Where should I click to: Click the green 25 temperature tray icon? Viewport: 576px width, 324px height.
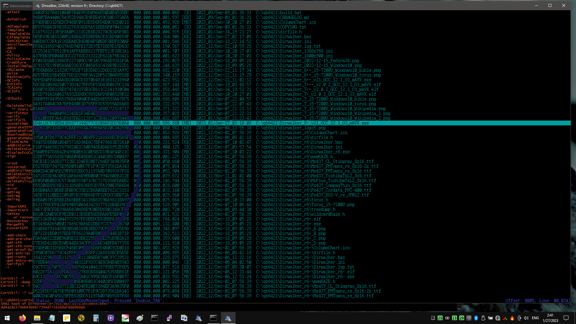click(x=440, y=318)
